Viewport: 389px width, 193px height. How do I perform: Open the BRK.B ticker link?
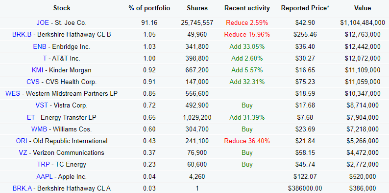(22, 34)
